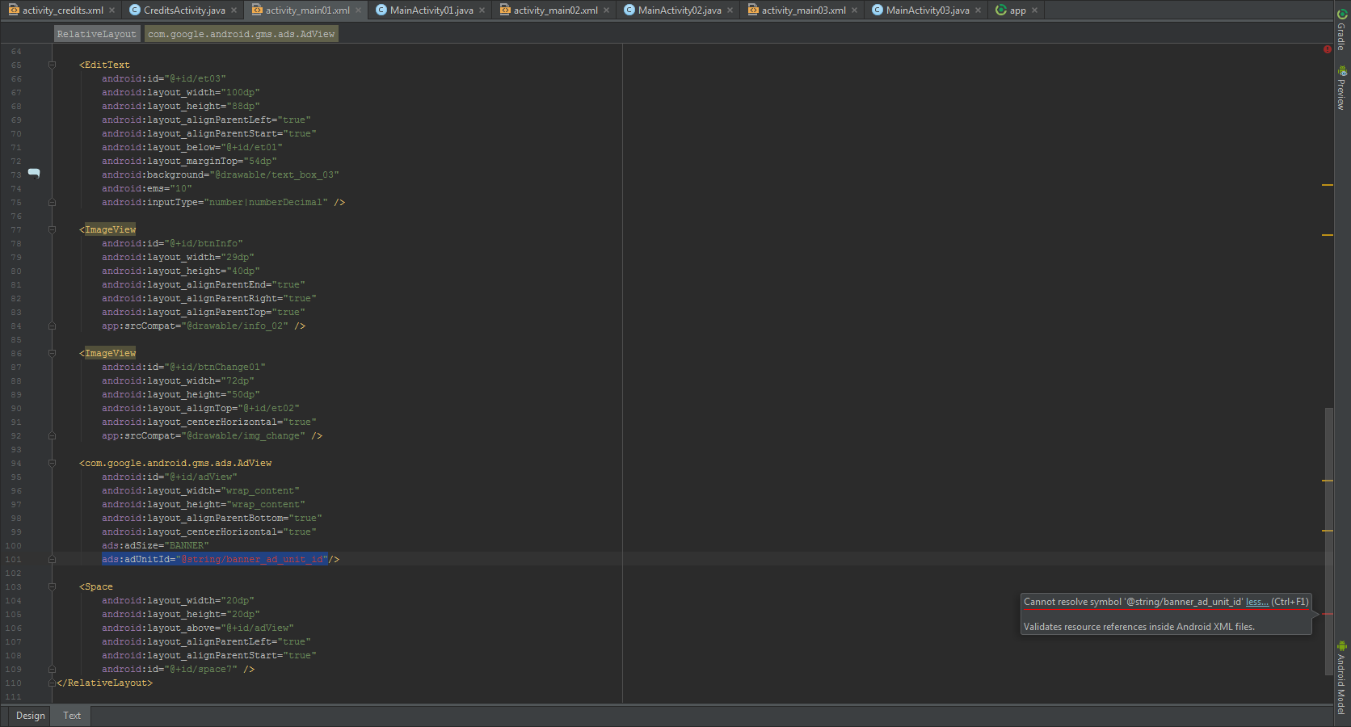1351x727 pixels.
Task: Collapse the AdView tag fold on line 94
Action: pyautogui.click(x=52, y=463)
